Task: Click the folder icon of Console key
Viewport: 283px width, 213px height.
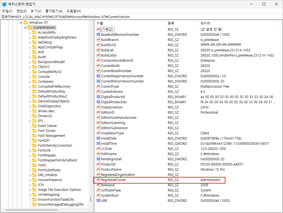Action: 34,76
